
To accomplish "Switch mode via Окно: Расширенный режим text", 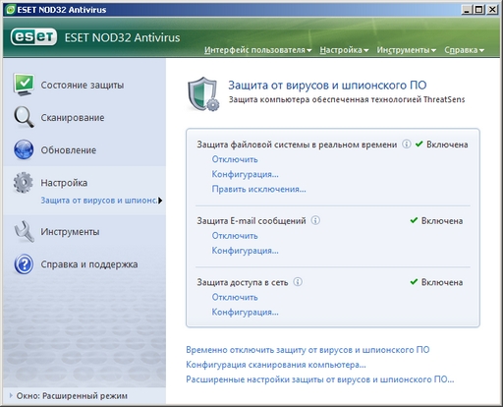I will coord(72,396).
